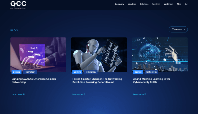
Task: Go to Services in the top navigation
Action: coord(156,4)
